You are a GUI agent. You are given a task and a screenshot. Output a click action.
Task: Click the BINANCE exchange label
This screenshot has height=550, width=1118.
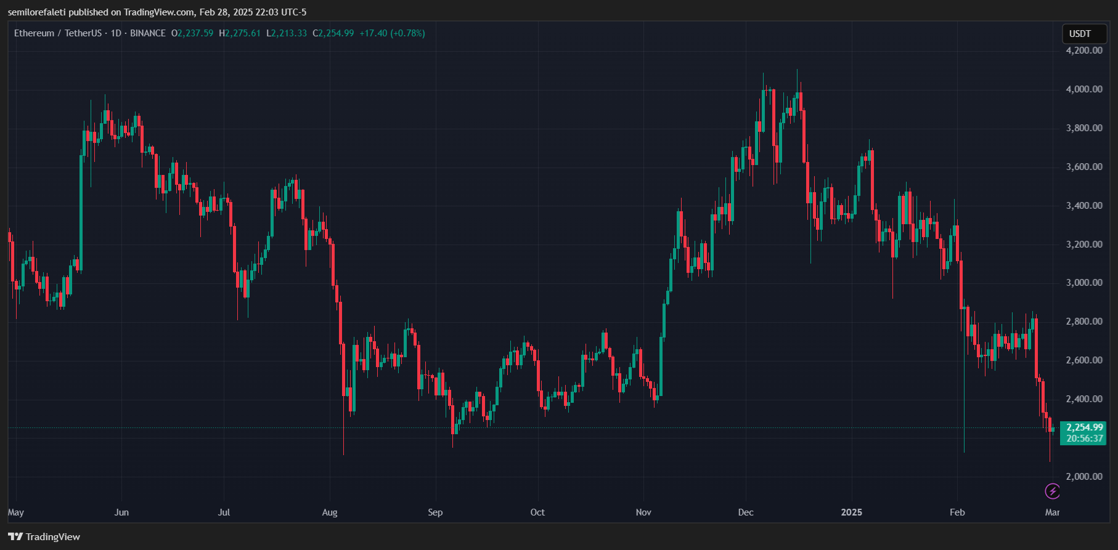pos(148,33)
